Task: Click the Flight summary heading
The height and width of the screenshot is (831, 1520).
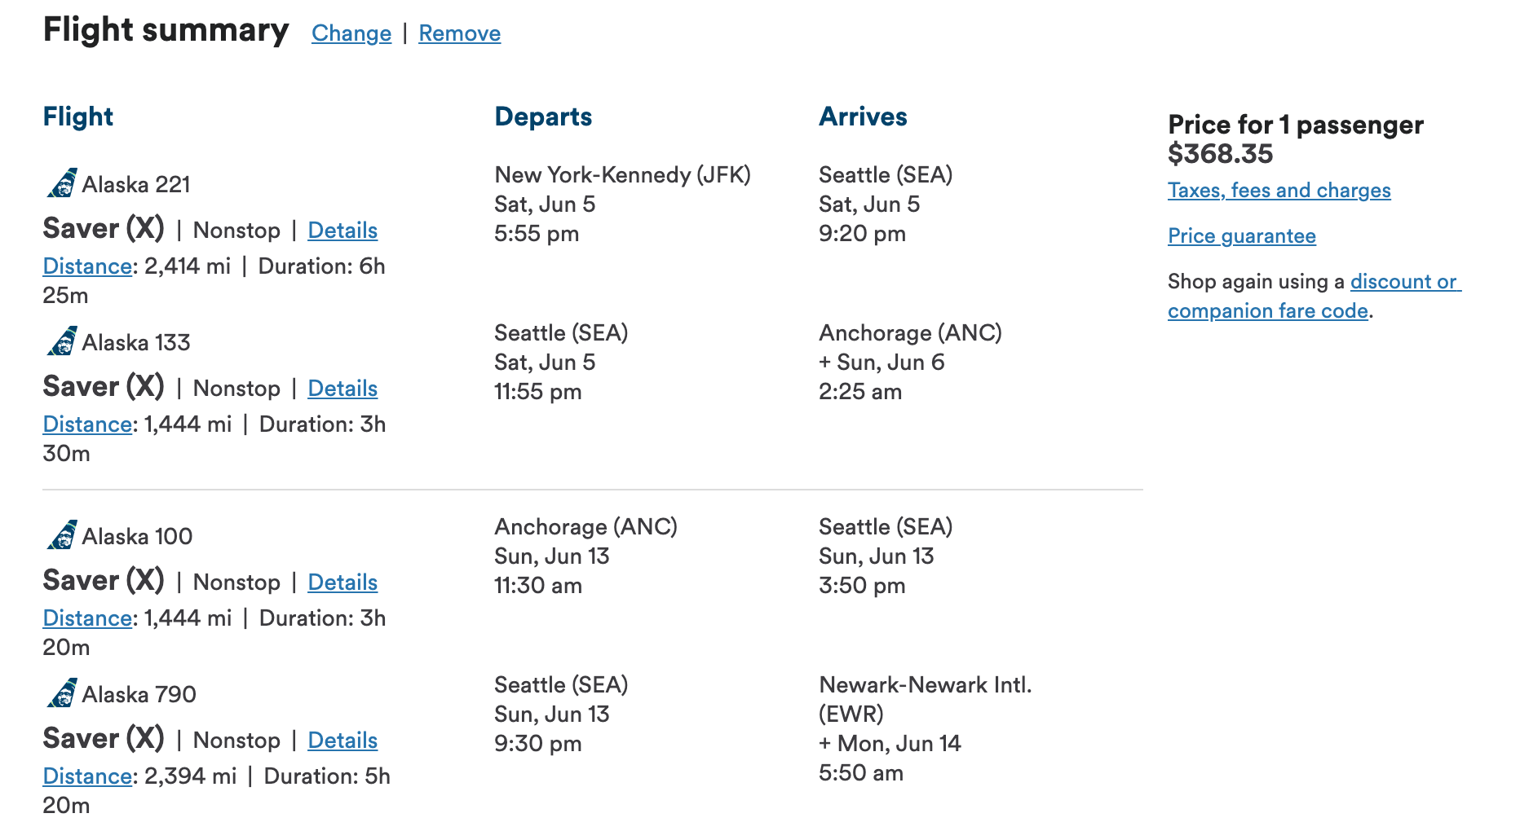Action: coord(166,30)
